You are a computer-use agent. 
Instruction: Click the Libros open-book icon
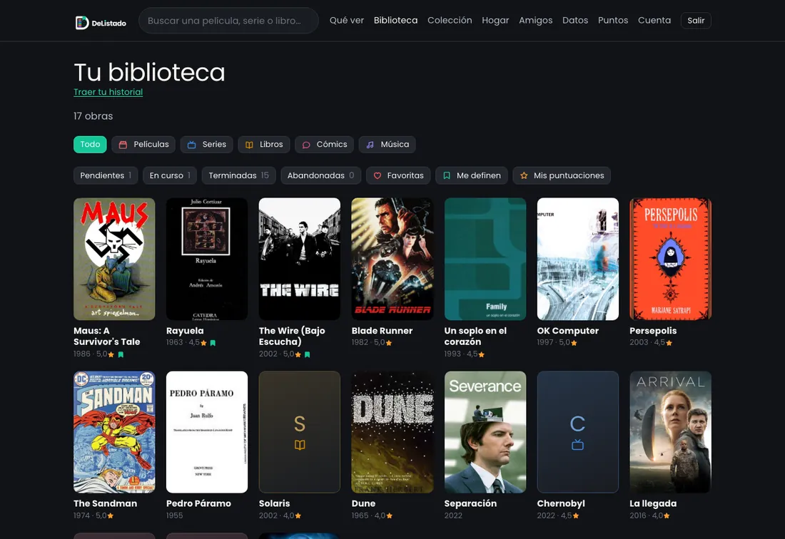(249, 145)
